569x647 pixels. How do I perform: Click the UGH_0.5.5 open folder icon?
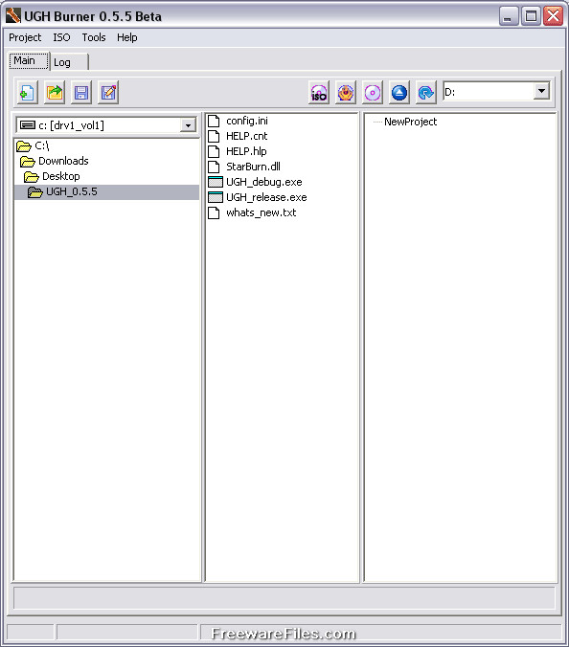(x=35, y=192)
